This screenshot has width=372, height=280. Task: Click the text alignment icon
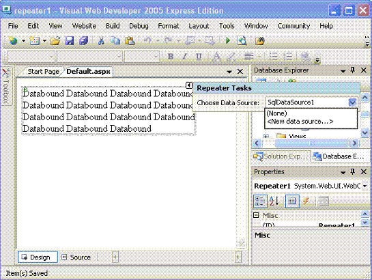coord(249,57)
